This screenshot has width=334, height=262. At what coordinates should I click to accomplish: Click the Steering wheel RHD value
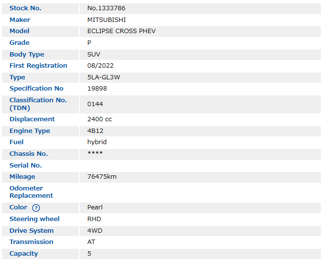pyautogui.click(x=94, y=219)
